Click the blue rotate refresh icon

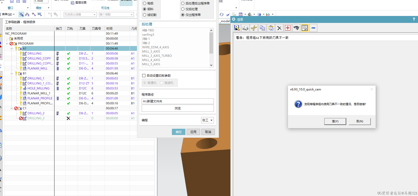[222, 14]
